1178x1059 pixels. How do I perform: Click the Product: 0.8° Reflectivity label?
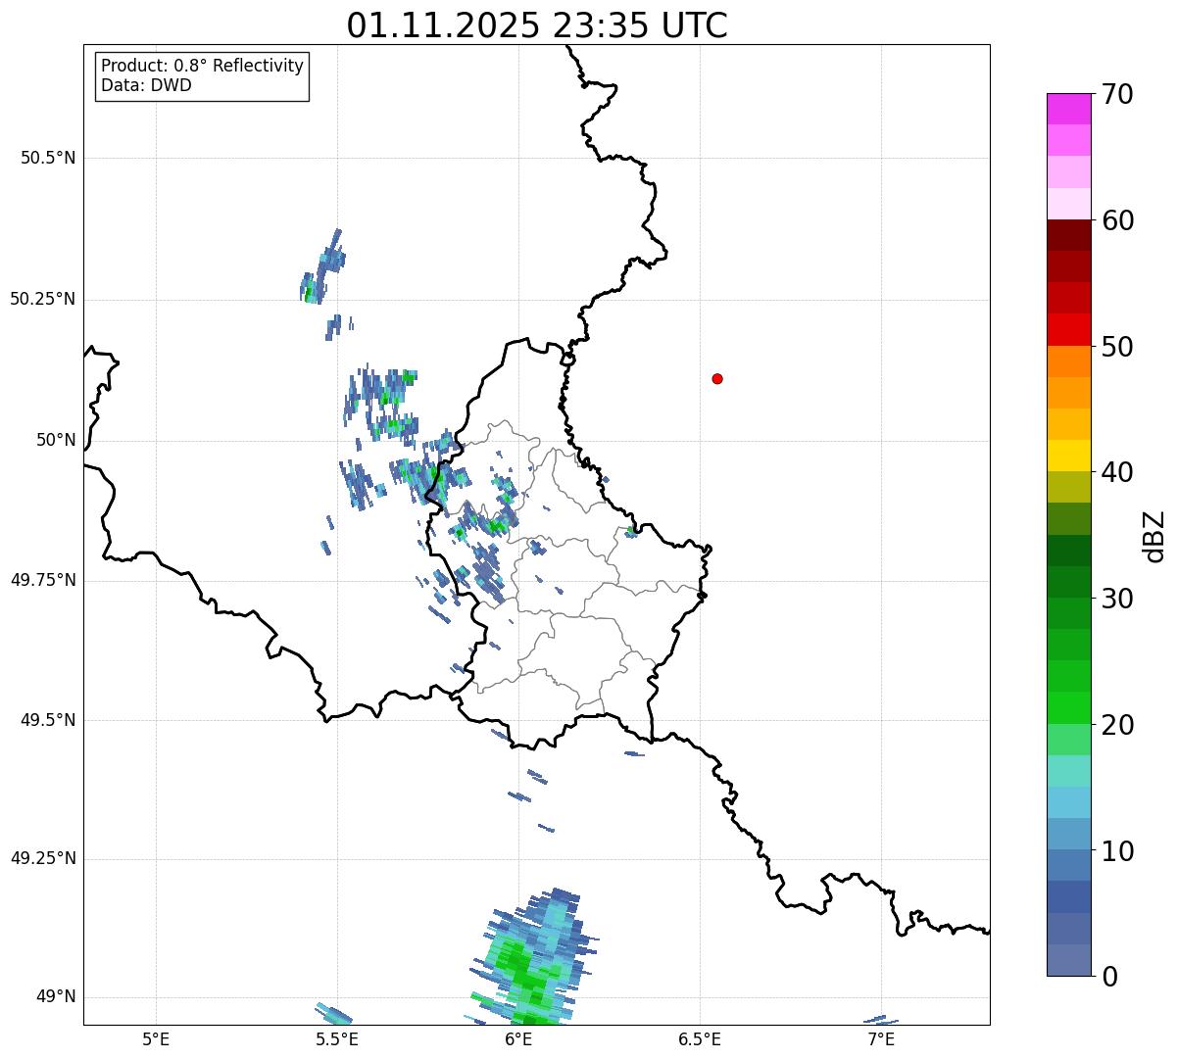tap(203, 66)
